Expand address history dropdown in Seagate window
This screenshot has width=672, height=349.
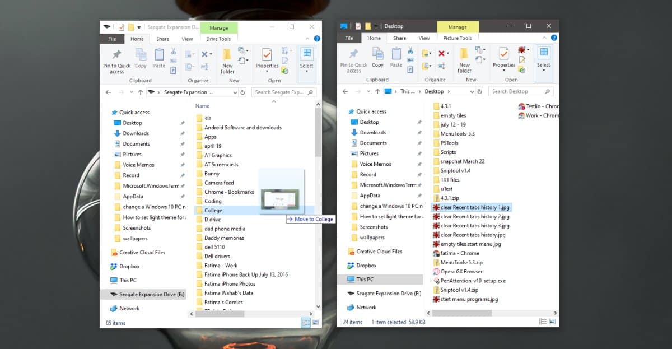(x=235, y=92)
